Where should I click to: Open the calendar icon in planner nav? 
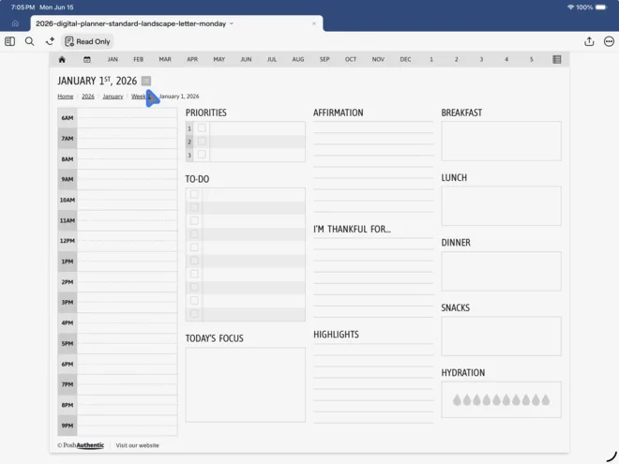(87, 60)
